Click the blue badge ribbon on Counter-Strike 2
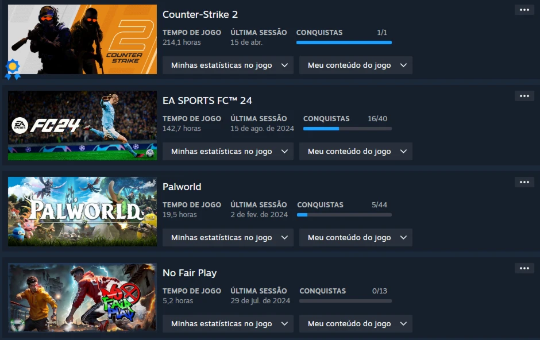540x340 pixels. [13, 69]
